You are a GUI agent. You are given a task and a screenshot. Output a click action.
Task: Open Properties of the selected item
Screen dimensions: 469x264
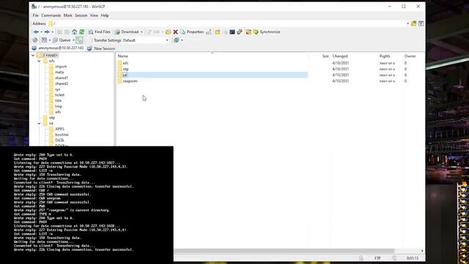click(192, 32)
